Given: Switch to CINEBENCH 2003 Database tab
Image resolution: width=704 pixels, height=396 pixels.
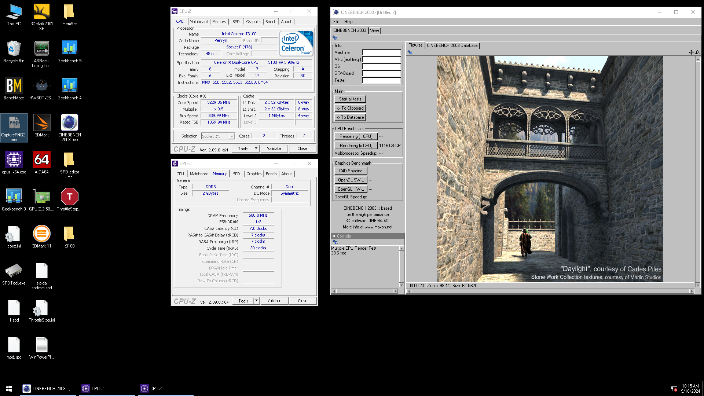Looking at the screenshot, I should point(452,45).
